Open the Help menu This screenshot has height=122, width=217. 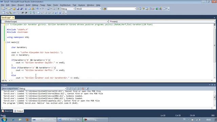[98, 5]
